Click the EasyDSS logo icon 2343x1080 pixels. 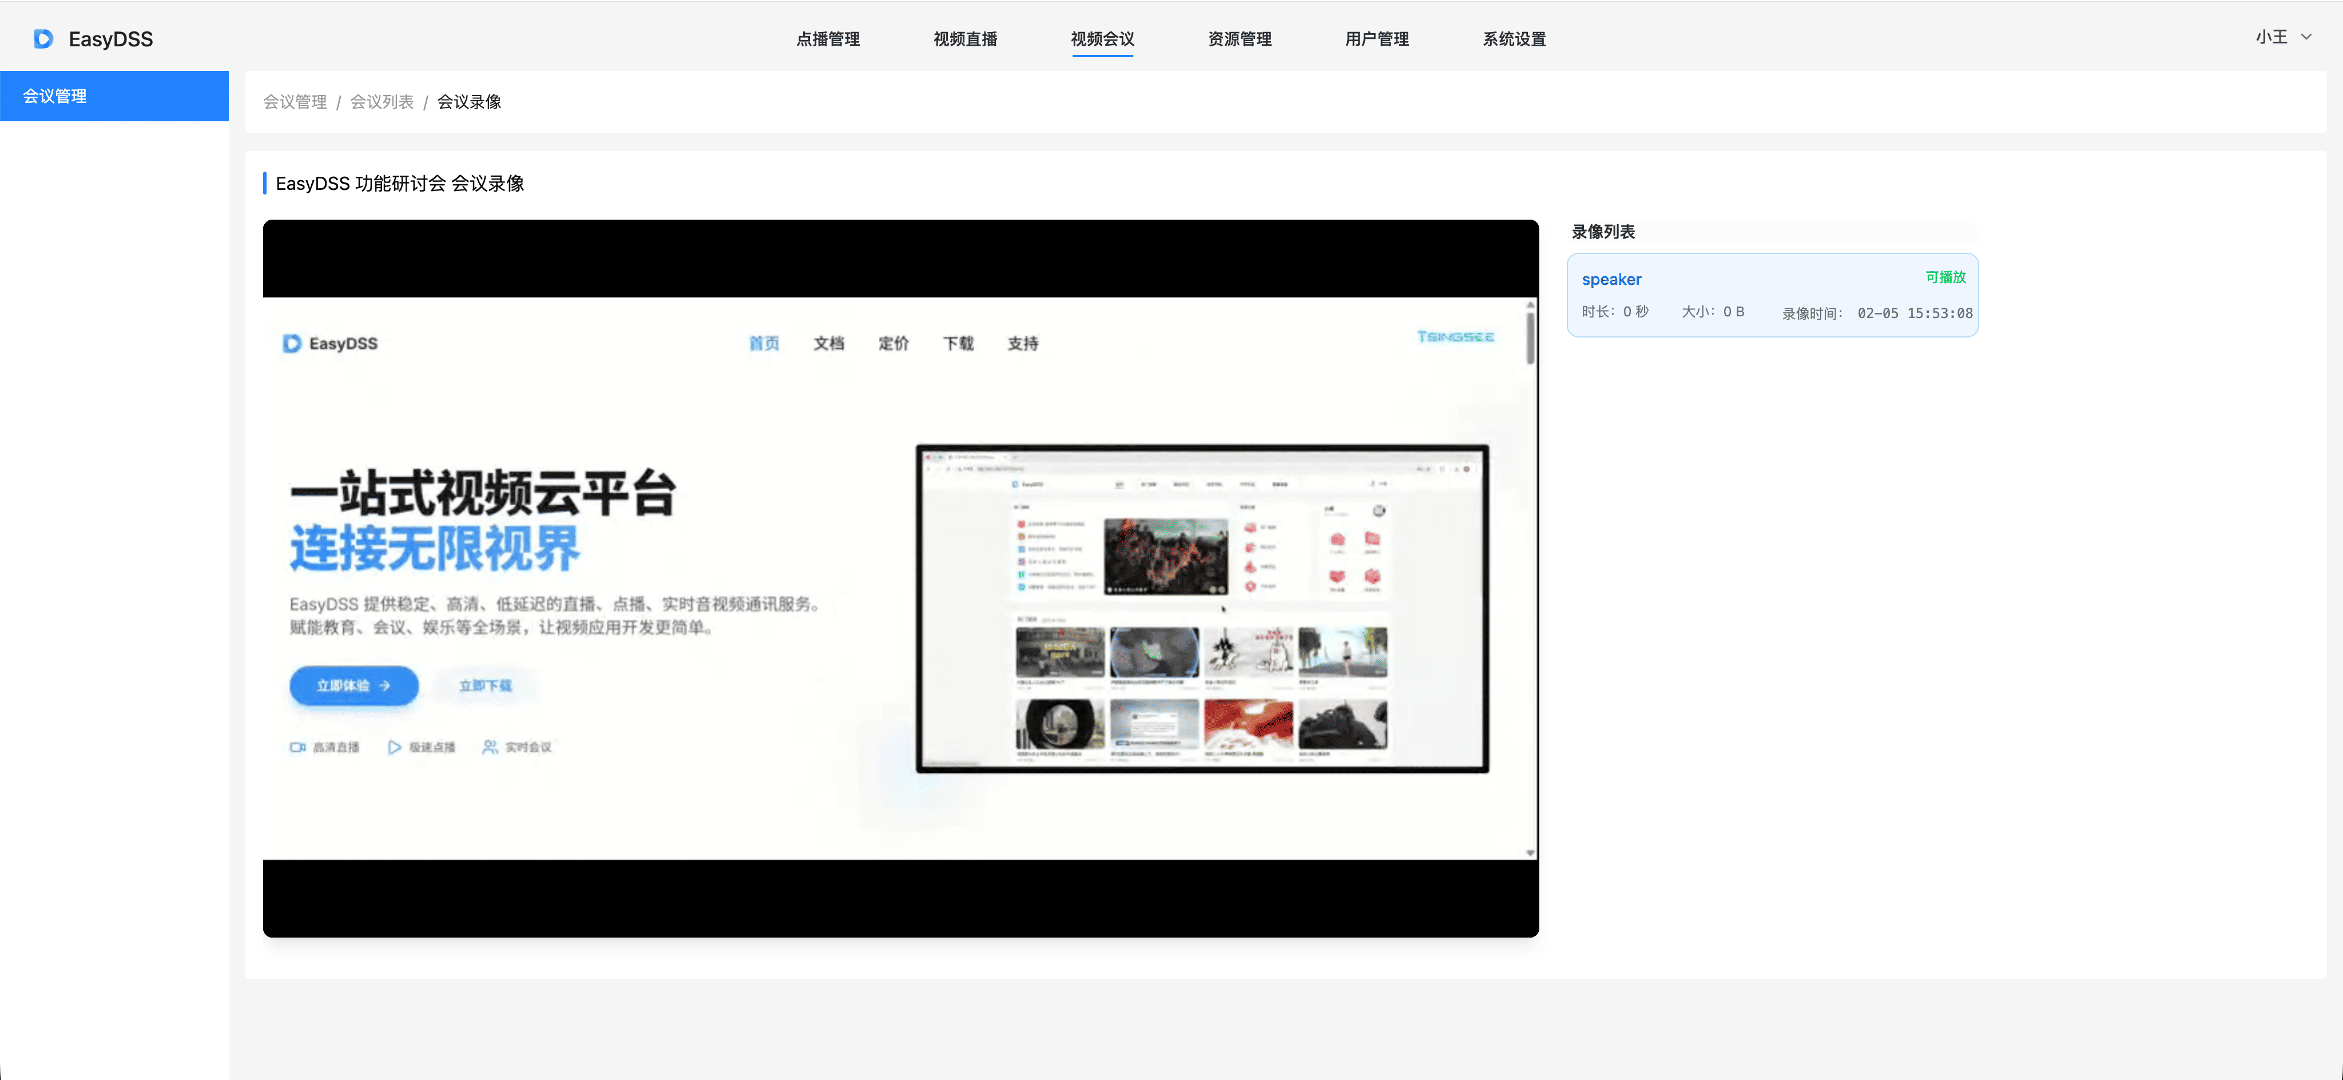[43, 39]
